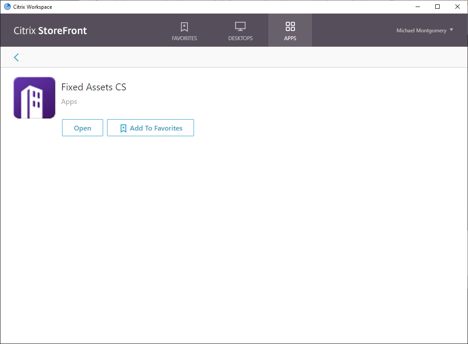Click the Citrix Workspace title bar icon
The image size is (468, 344).
7,7
